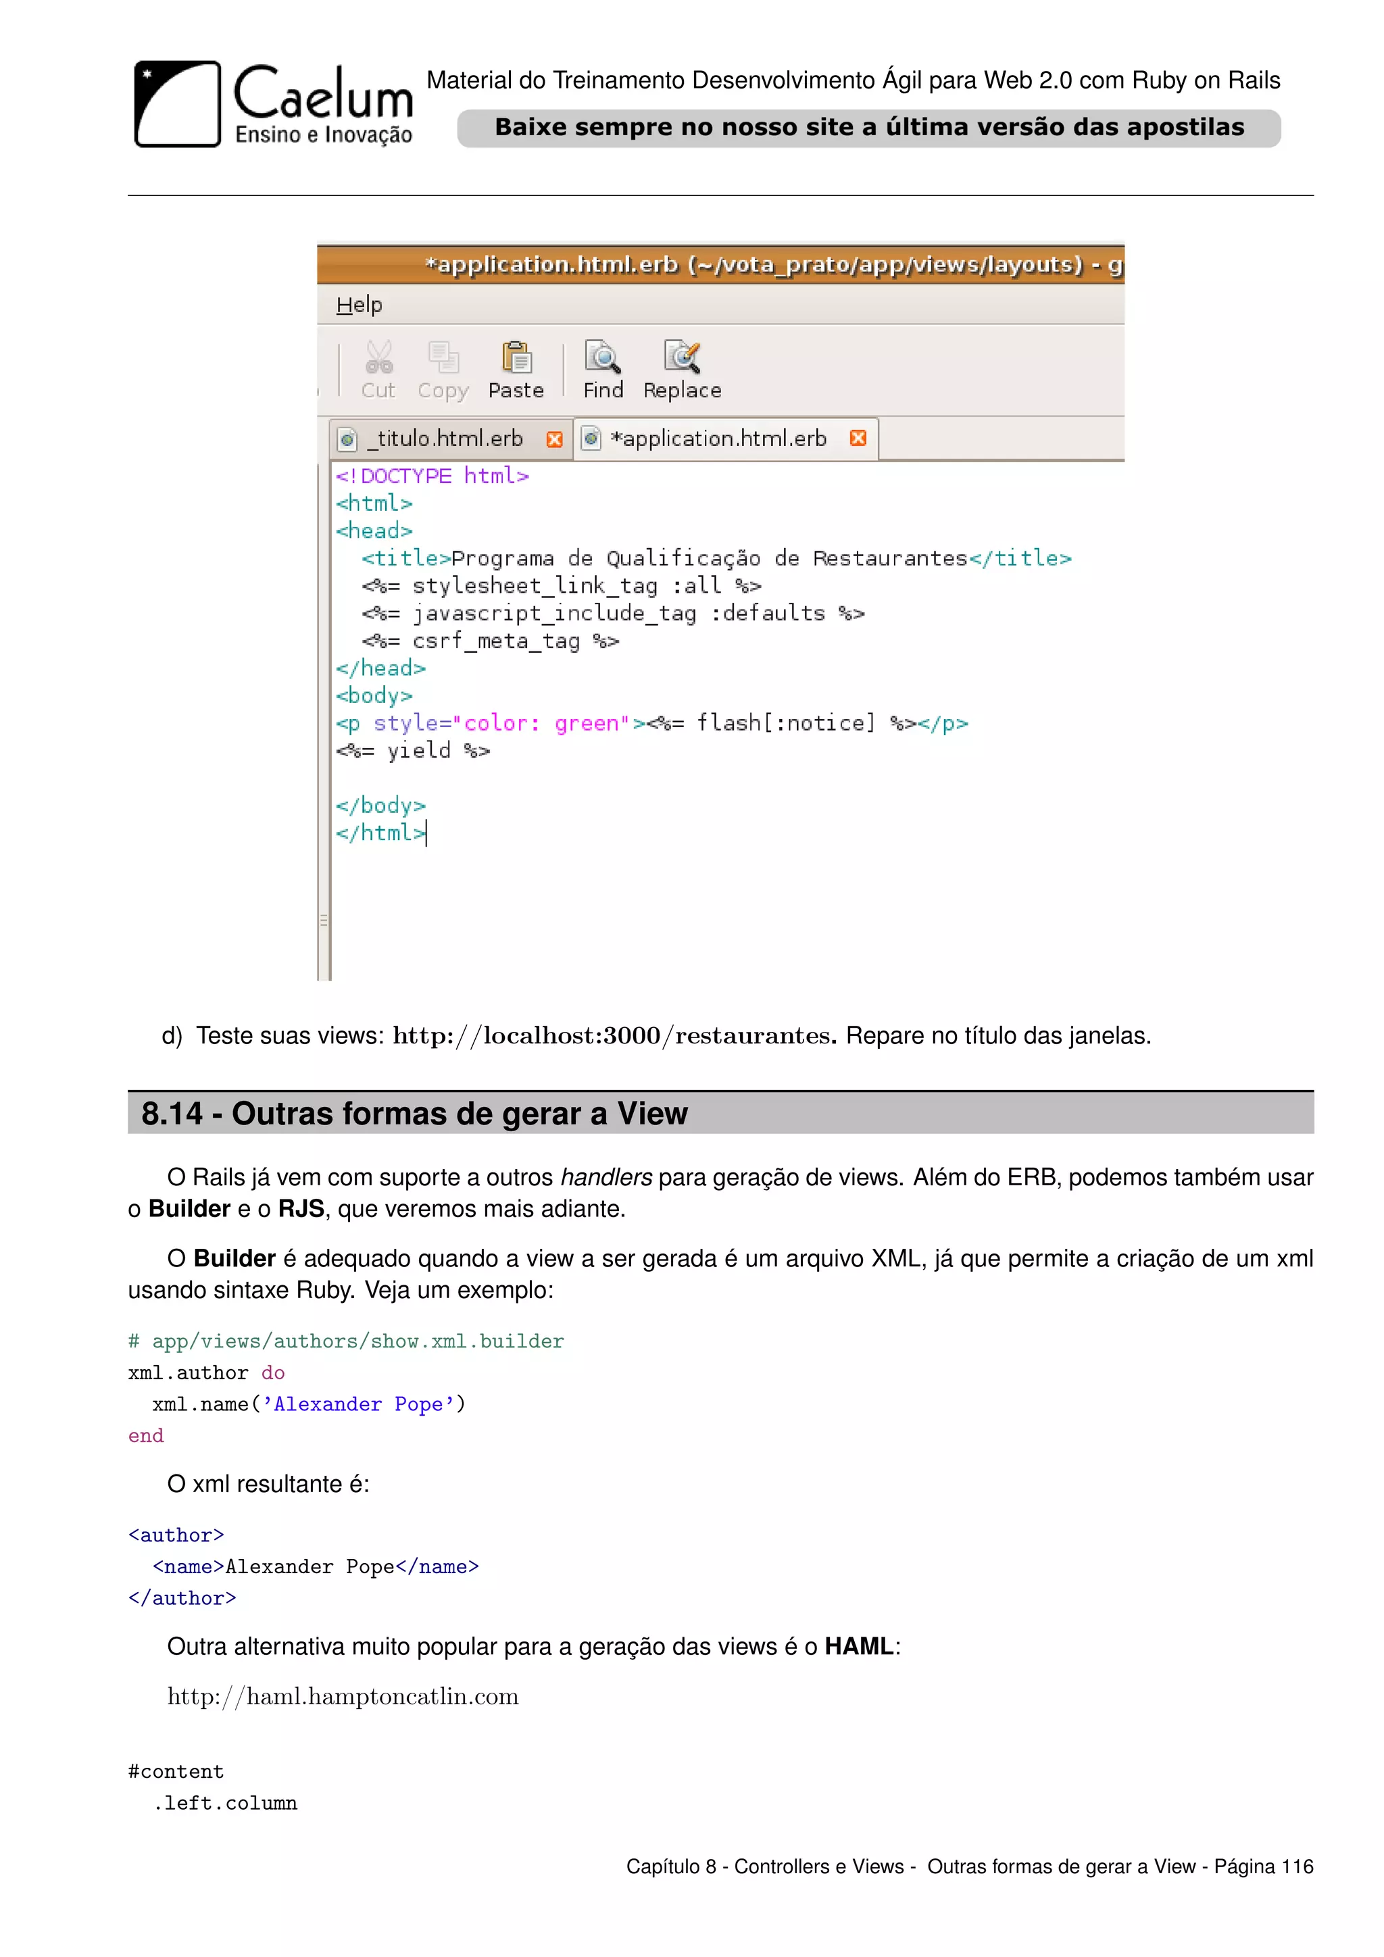Click the <name>Alexander Pope</name> line
Image resolution: width=1384 pixels, height=1957 pixels.
tap(316, 1566)
